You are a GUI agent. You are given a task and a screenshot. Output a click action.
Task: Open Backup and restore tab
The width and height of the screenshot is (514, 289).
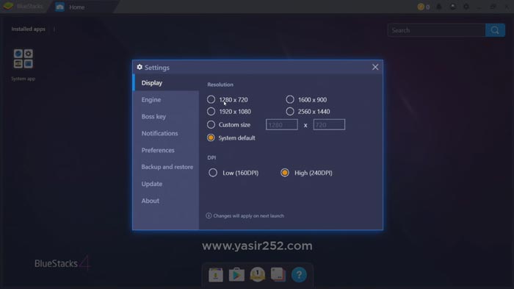[166, 167]
